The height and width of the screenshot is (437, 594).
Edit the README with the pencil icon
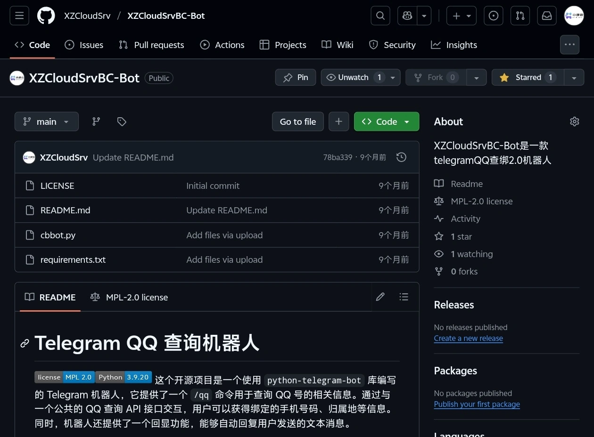pyautogui.click(x=380, y=297)
